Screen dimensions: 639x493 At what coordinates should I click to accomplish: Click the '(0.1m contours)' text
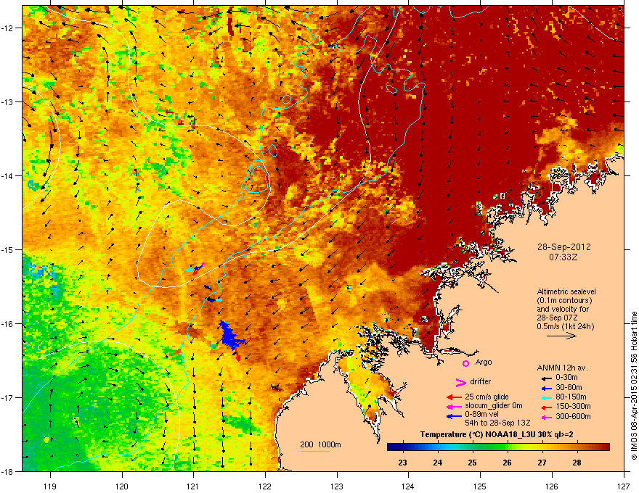(564, 301)
